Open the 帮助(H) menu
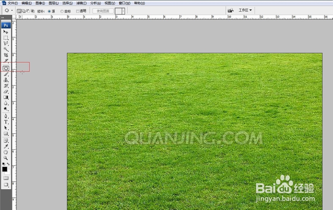 click(139, 3)
